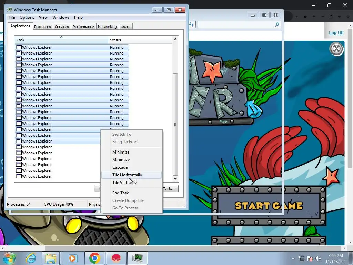Select Minimize in the context menu
353x265 pixels.
click(131, 152)
